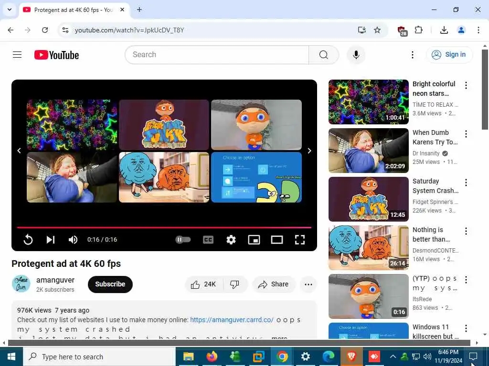Image resolution: width=489 pixels, height=366 pixels.
Task: Open amanguver channel avatar
Action: (x=21, y=284)
